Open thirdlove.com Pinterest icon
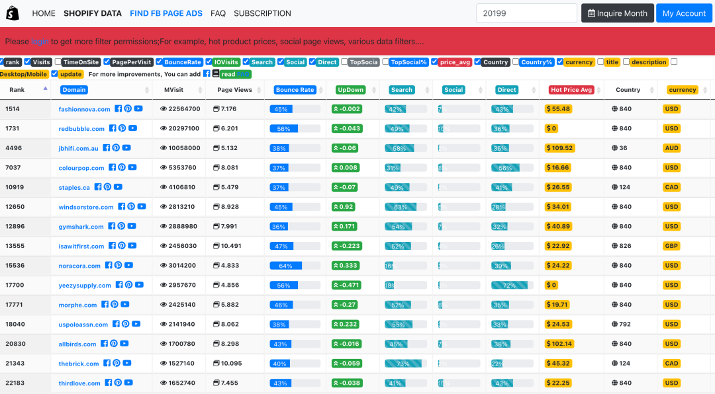The height and width of the screenshot is (394, 715). point(118,383)
